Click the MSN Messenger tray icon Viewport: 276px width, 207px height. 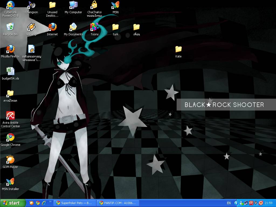coord(241,203)
